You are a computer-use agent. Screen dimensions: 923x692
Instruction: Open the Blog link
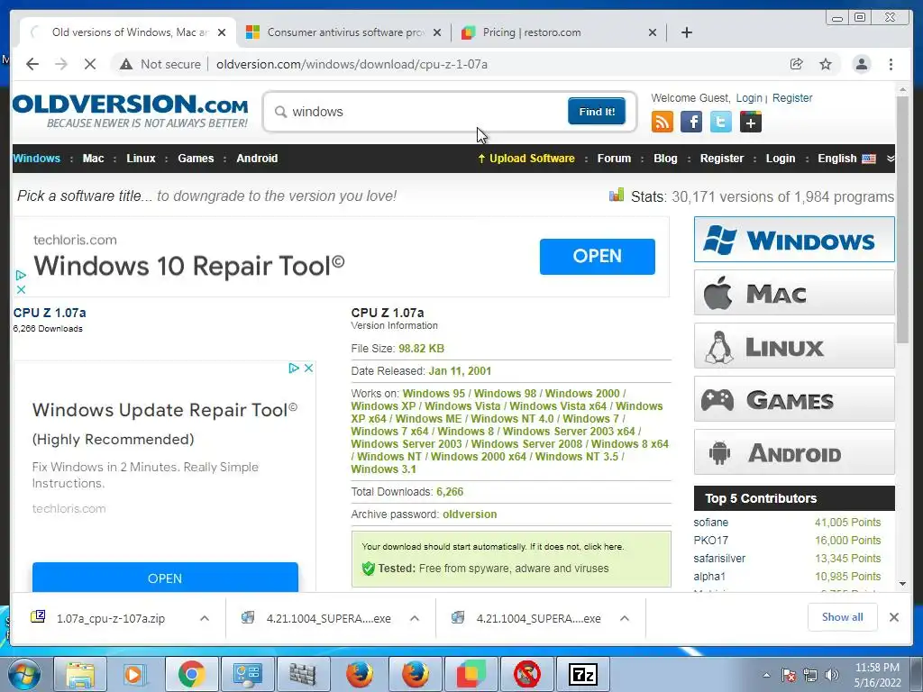tap(665, 159)
